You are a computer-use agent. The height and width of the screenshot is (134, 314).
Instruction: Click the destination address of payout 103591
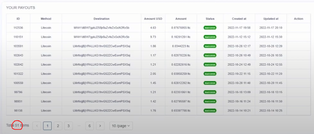coord(101,46)
